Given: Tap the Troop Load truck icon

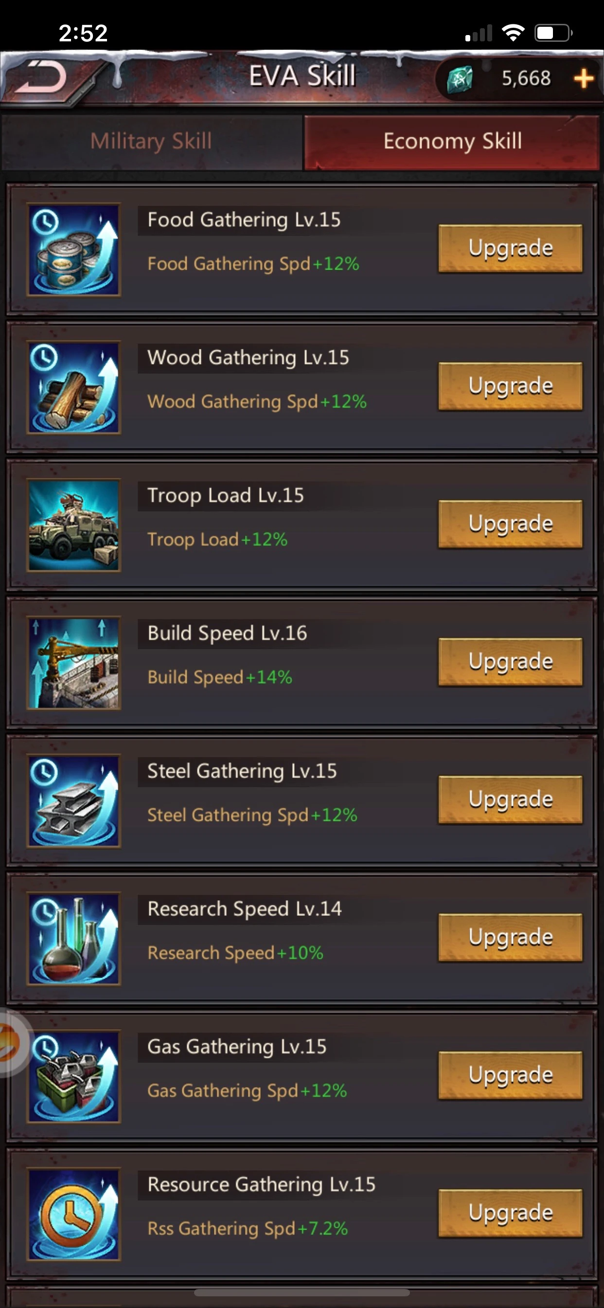Looking at the screenshot, I should (x=73, y=525).
